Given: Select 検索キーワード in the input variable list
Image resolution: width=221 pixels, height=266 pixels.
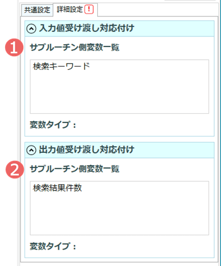Looking at the screenshot, I should [61, 66].
